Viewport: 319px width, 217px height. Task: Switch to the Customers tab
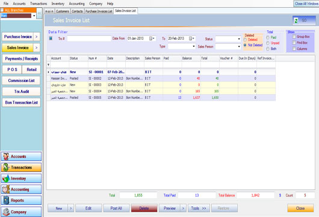pos(63,11)
